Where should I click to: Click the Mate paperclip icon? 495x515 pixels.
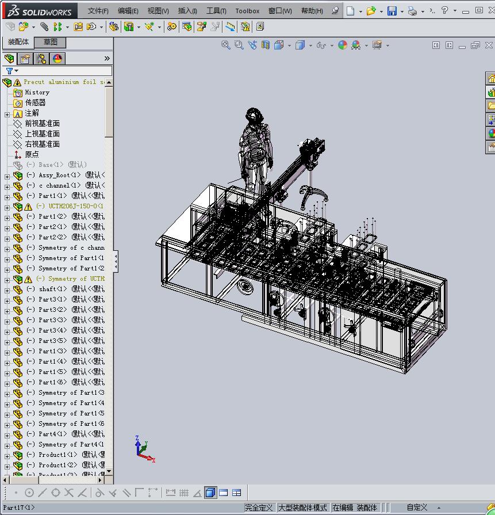point(44,26)
